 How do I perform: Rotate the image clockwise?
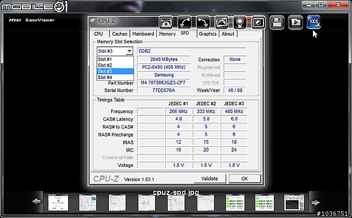(203, 22)
